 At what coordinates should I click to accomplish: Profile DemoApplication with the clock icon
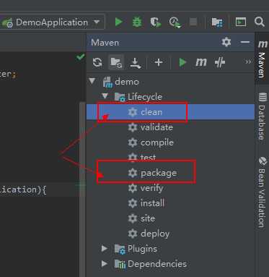pos(175,22)
